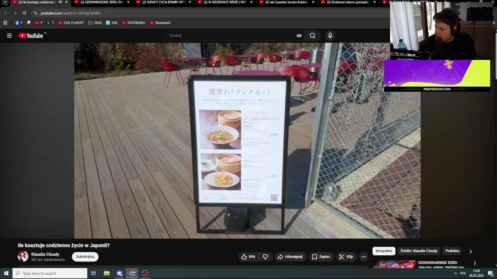Reload the page with the refresh icon
497x279 pixels.
tap(24, 13)
